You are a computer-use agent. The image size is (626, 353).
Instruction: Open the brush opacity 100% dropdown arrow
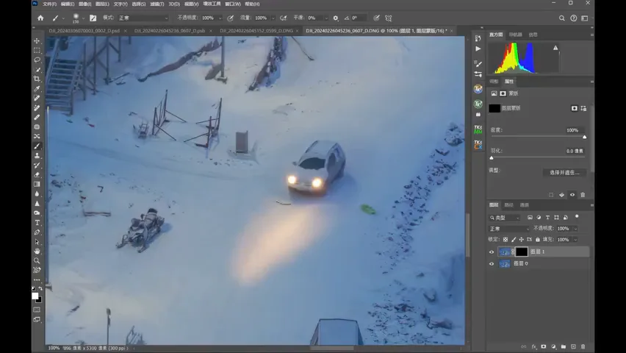tap(220, 18)
